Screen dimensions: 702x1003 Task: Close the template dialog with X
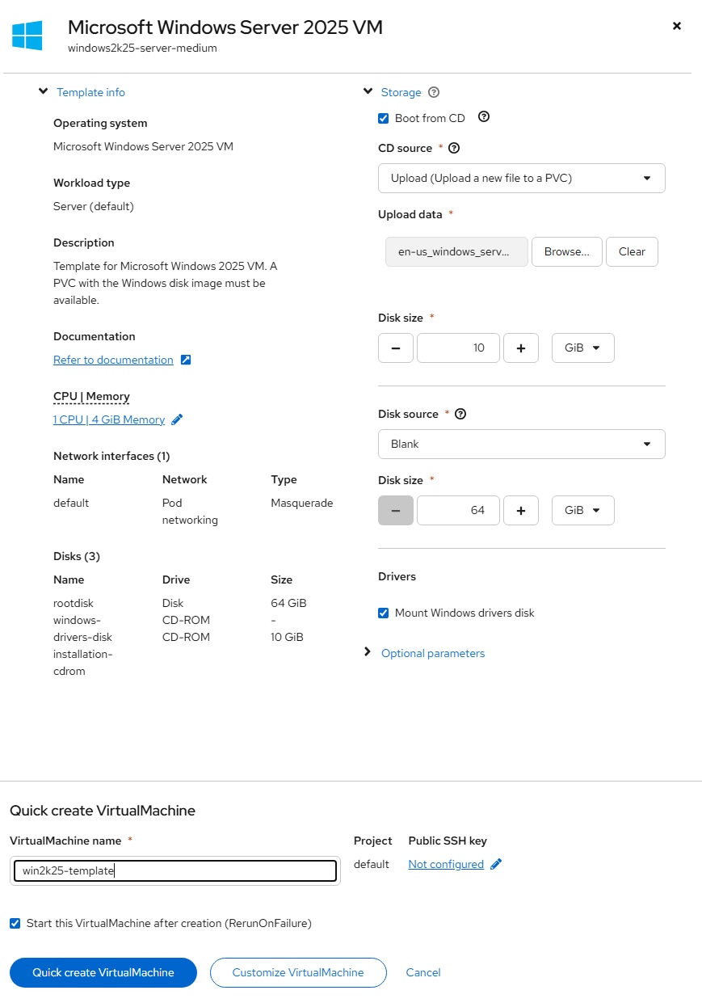(x=677, y=26)
